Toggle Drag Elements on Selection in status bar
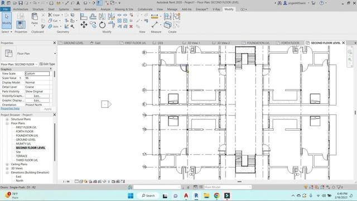Screen dimensions: 357x201 click(328, 187)
